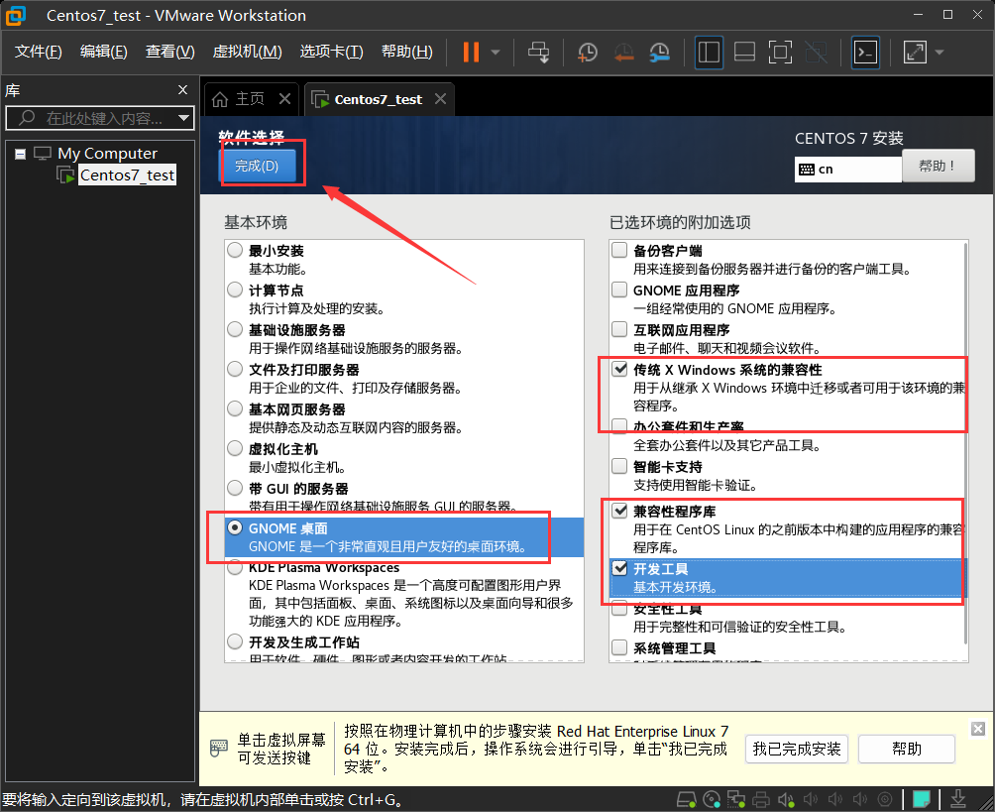Take a snapshot of the virtual machine

[588, 52]
